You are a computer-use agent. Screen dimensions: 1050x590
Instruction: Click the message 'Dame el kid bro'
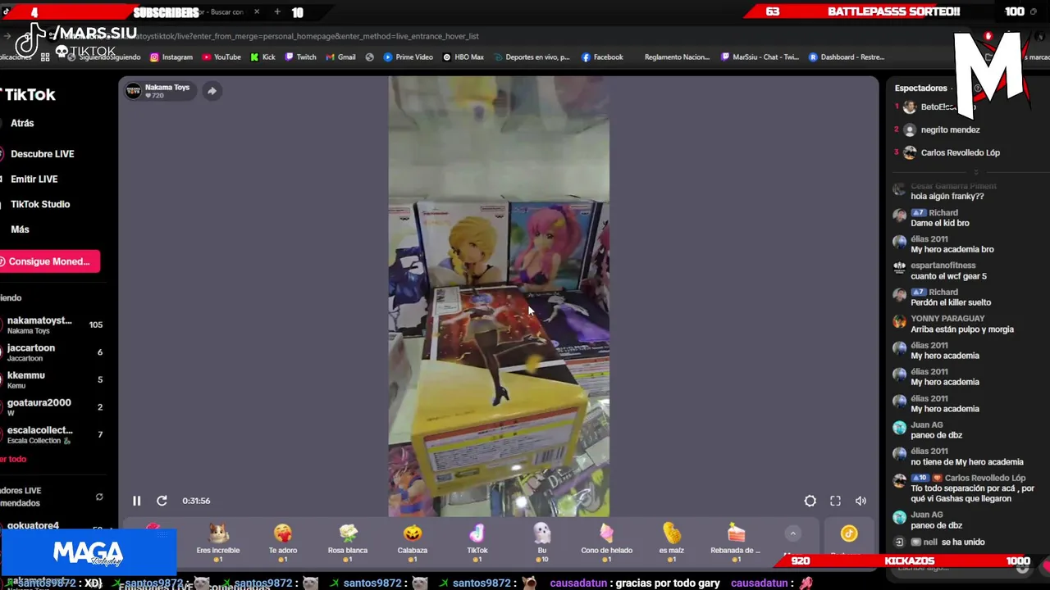940,223
